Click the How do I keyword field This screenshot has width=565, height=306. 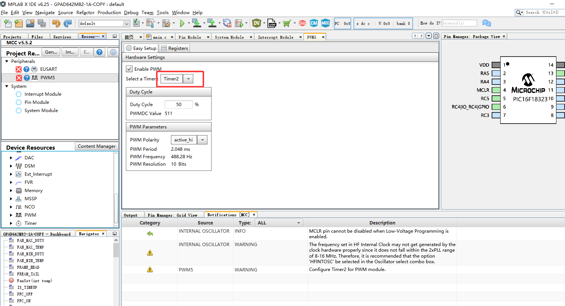coord(459,23)
